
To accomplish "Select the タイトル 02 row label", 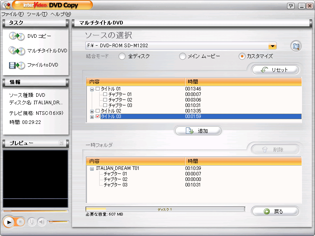I will (111, 111).
